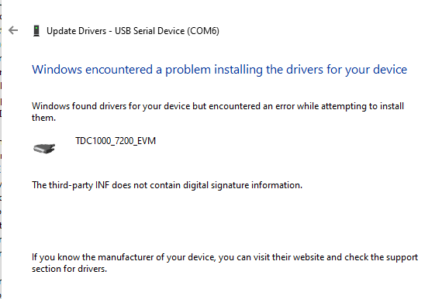Click 'Windows encountered' at start of heading

coord(92,70)
